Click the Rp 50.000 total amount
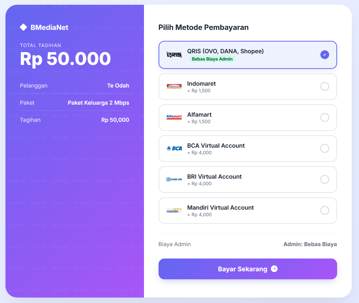The width and height of the screenshot is (359, 303). pyautogui.click(x=65, y=59)
